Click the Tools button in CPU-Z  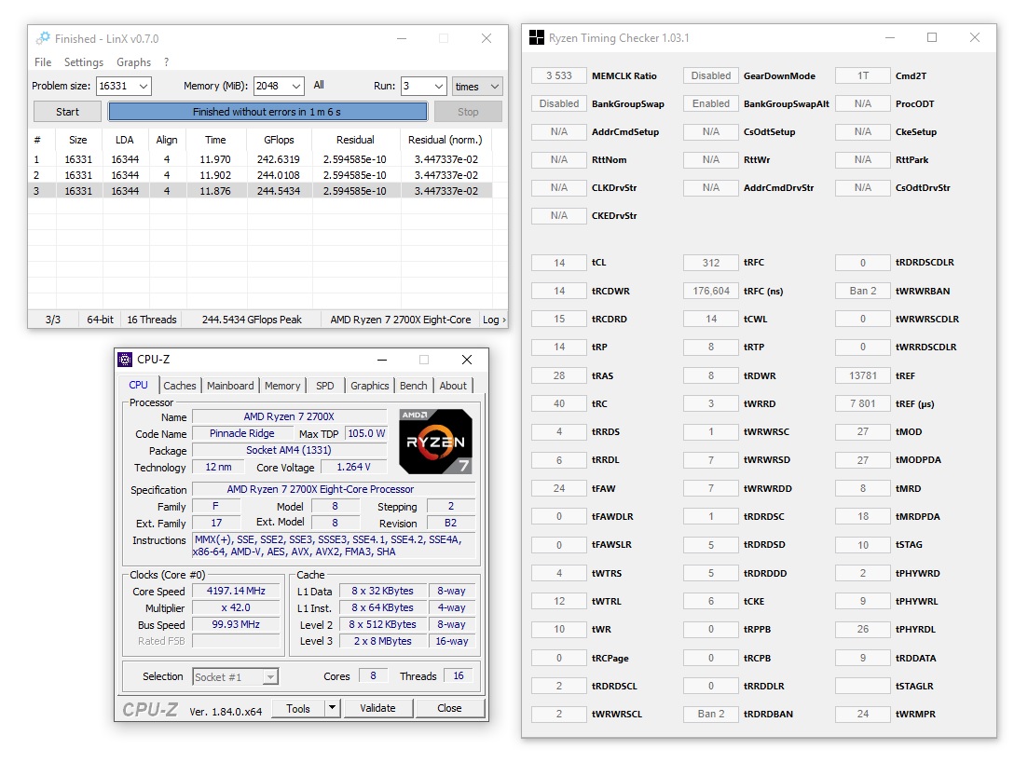298,708
